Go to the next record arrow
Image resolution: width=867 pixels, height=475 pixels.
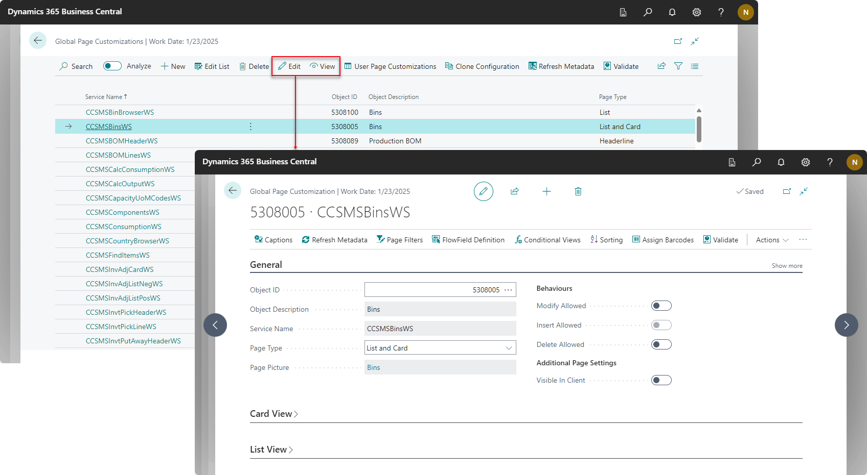click(846, 325)
